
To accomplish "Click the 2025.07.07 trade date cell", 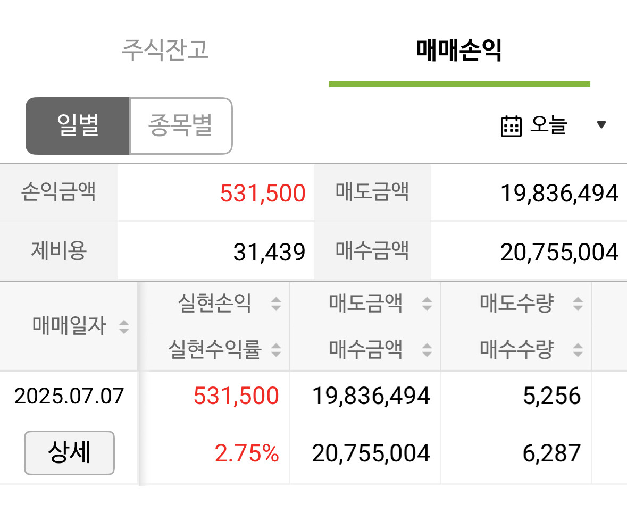I will click(69, 397).
